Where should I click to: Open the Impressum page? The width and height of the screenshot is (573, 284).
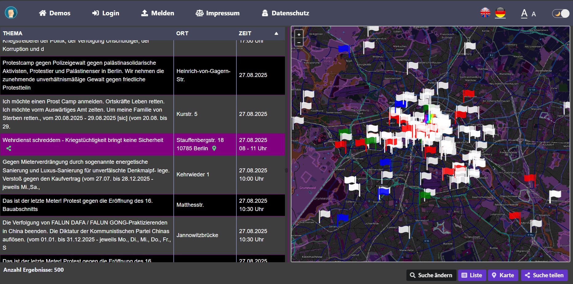(x=217, y=13)
